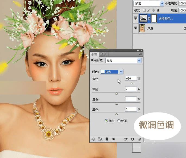Open the adjustments panel flyout menu

click(141, 54)
